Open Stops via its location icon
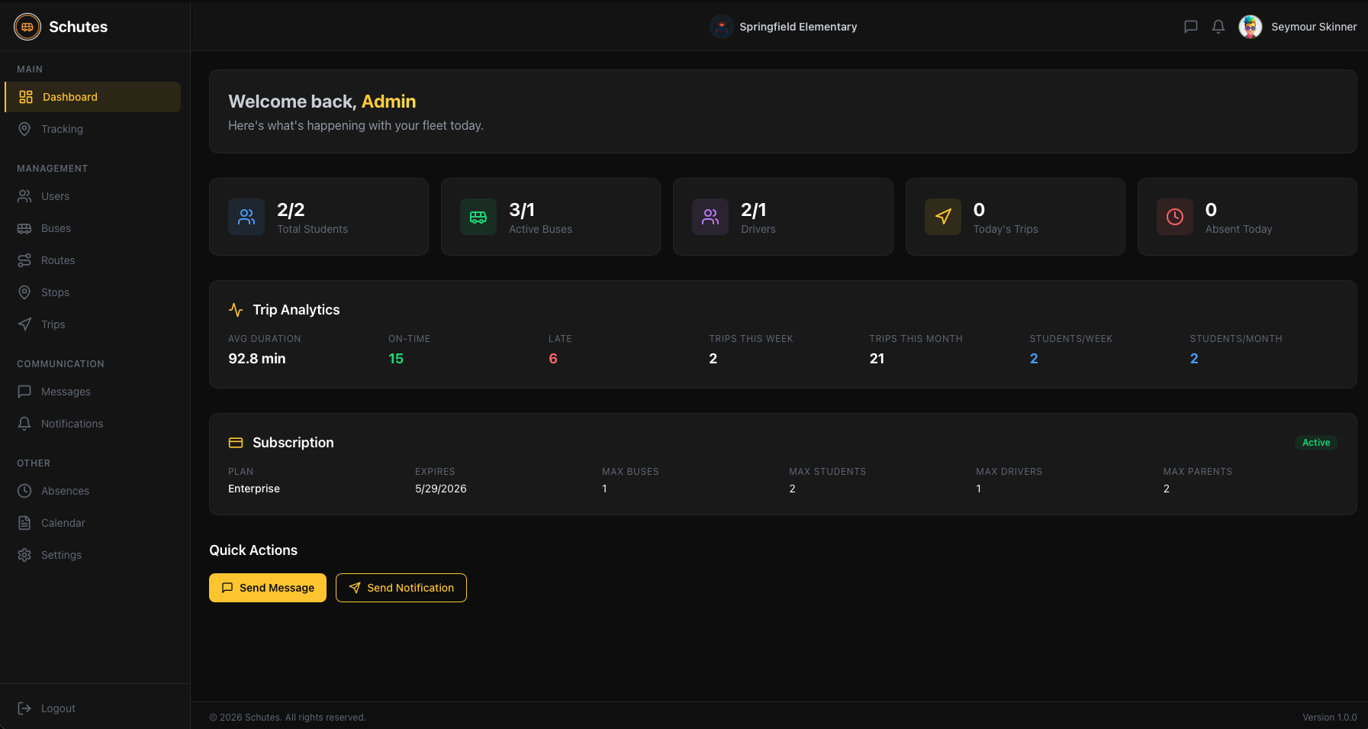This screenshot has height=729, width=1368. point(24,292)
